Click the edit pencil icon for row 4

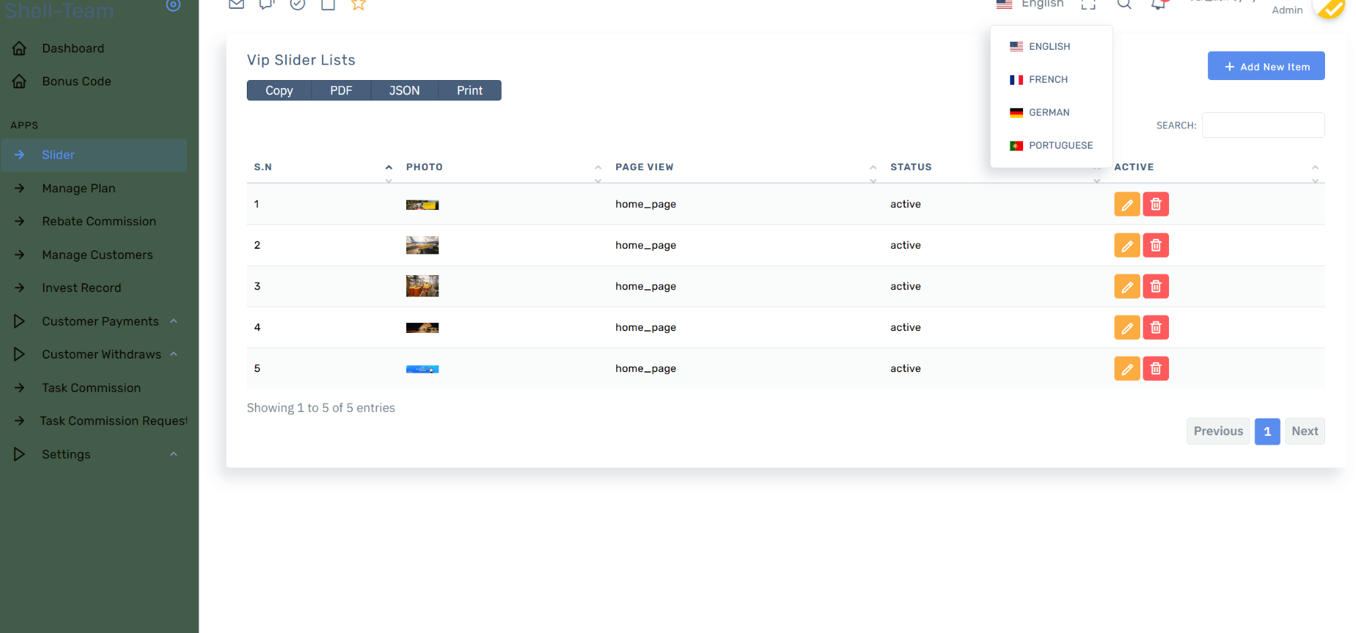click(x=1127, y=328)
